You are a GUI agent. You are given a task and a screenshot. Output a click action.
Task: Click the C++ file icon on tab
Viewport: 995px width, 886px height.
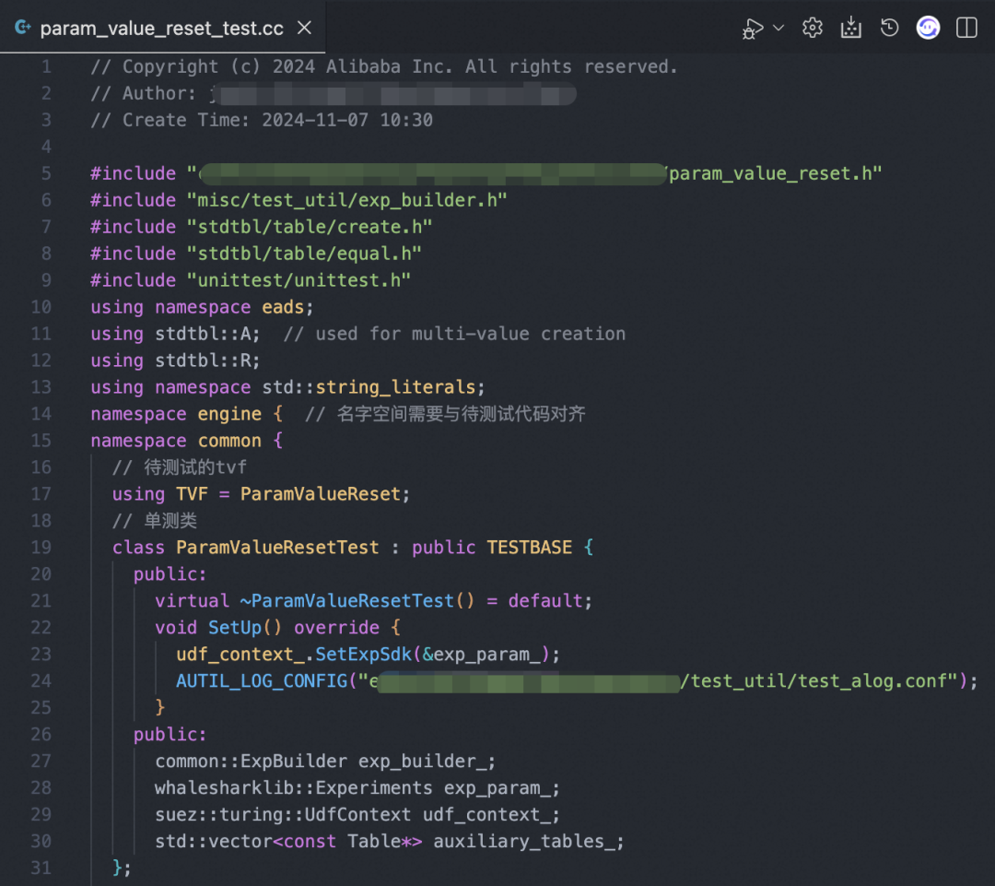click(23, 28)
